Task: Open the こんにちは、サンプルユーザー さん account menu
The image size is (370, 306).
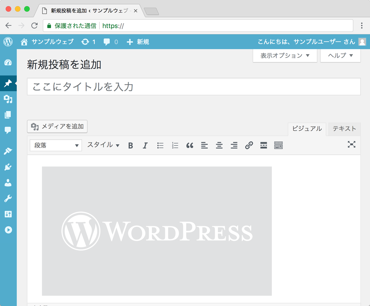Action: point(312,42)
